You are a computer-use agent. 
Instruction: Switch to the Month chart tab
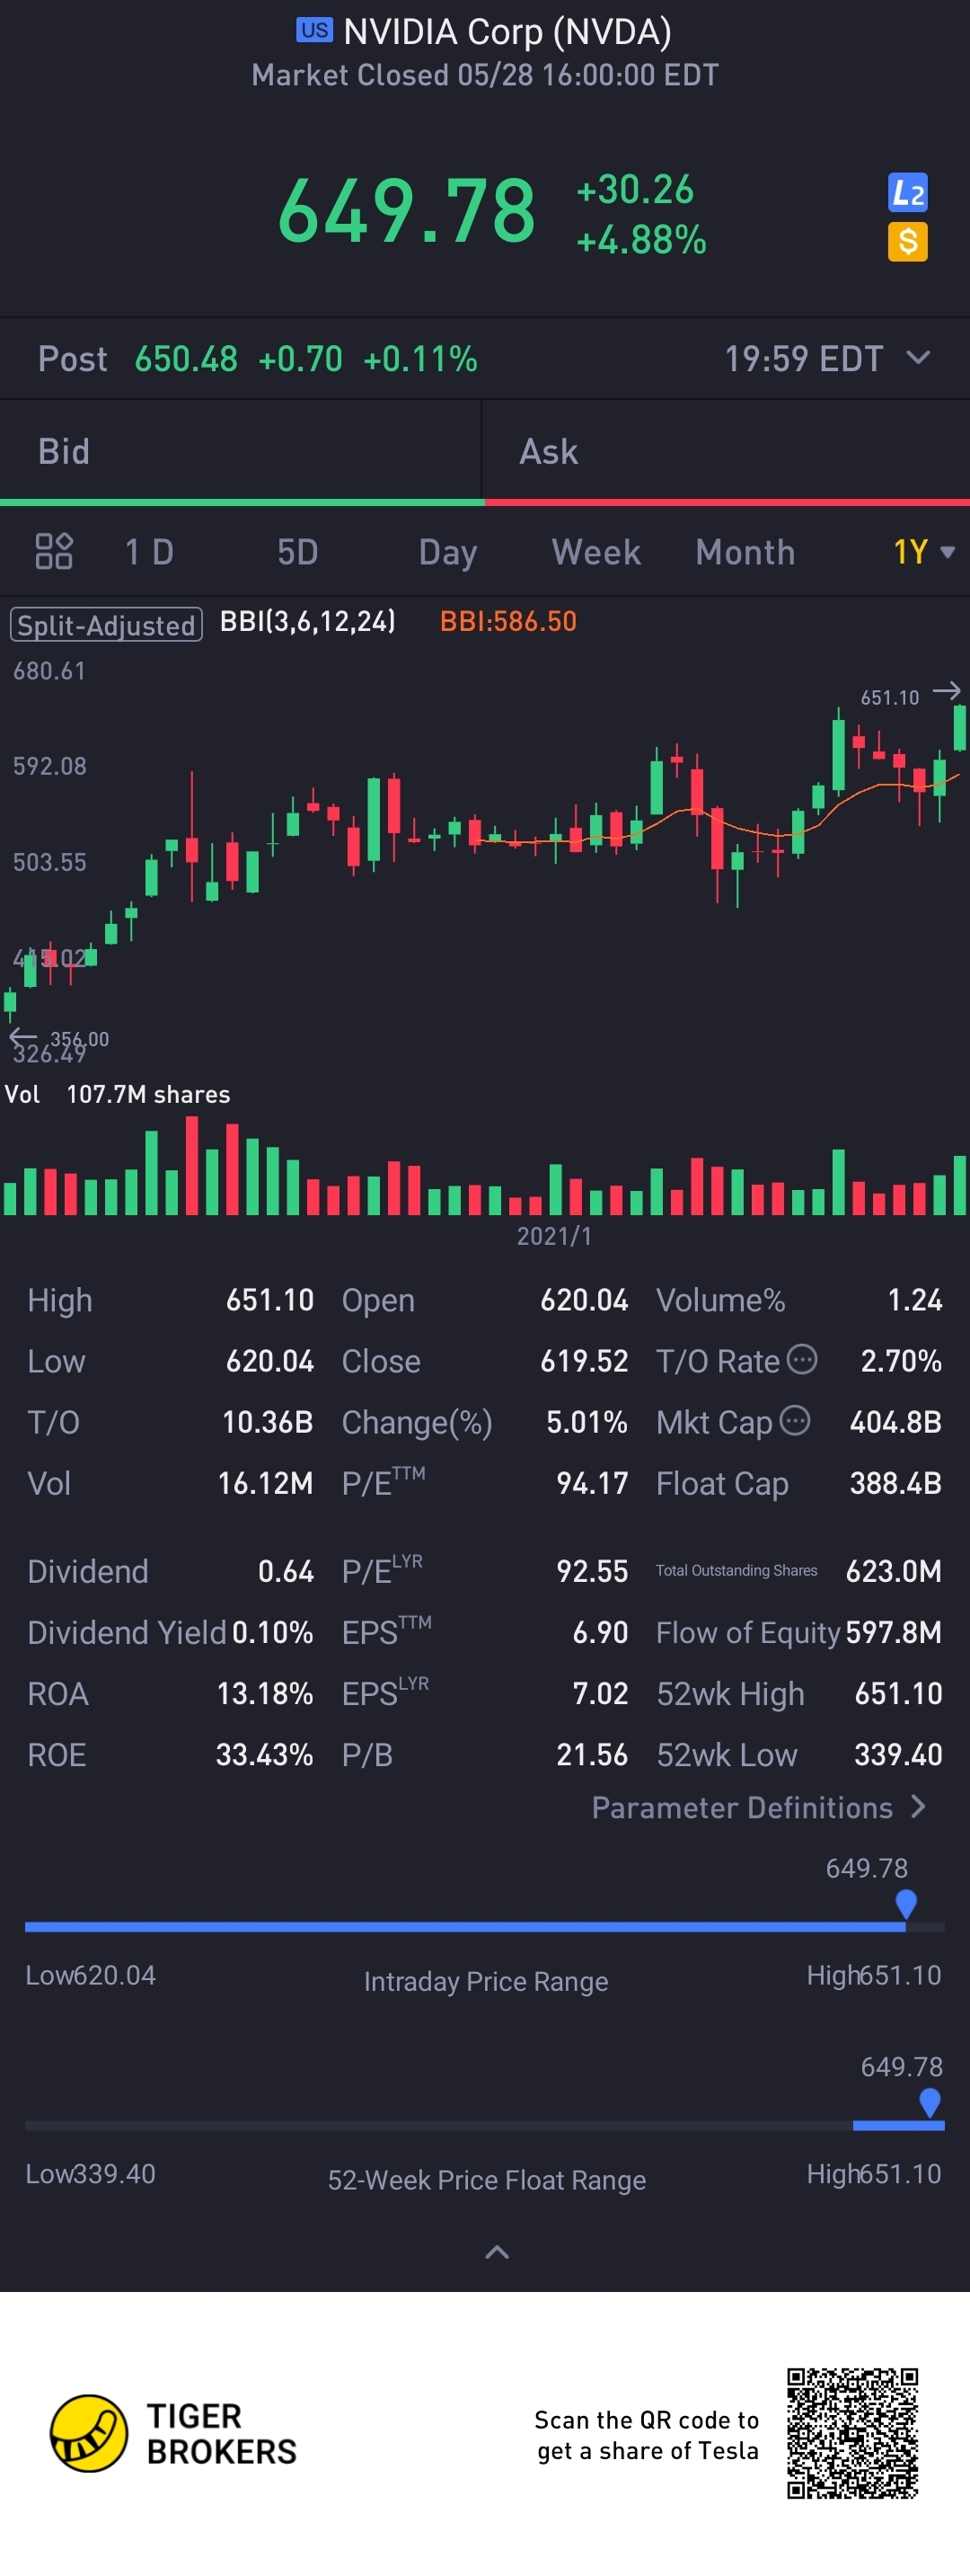[x=745, y=552]
